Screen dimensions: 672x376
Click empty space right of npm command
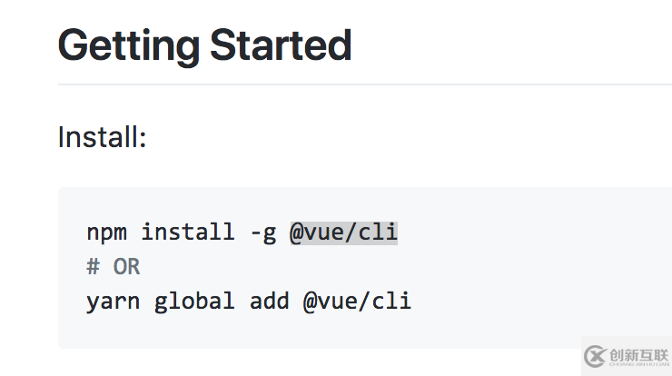click(x=527, y=233)
